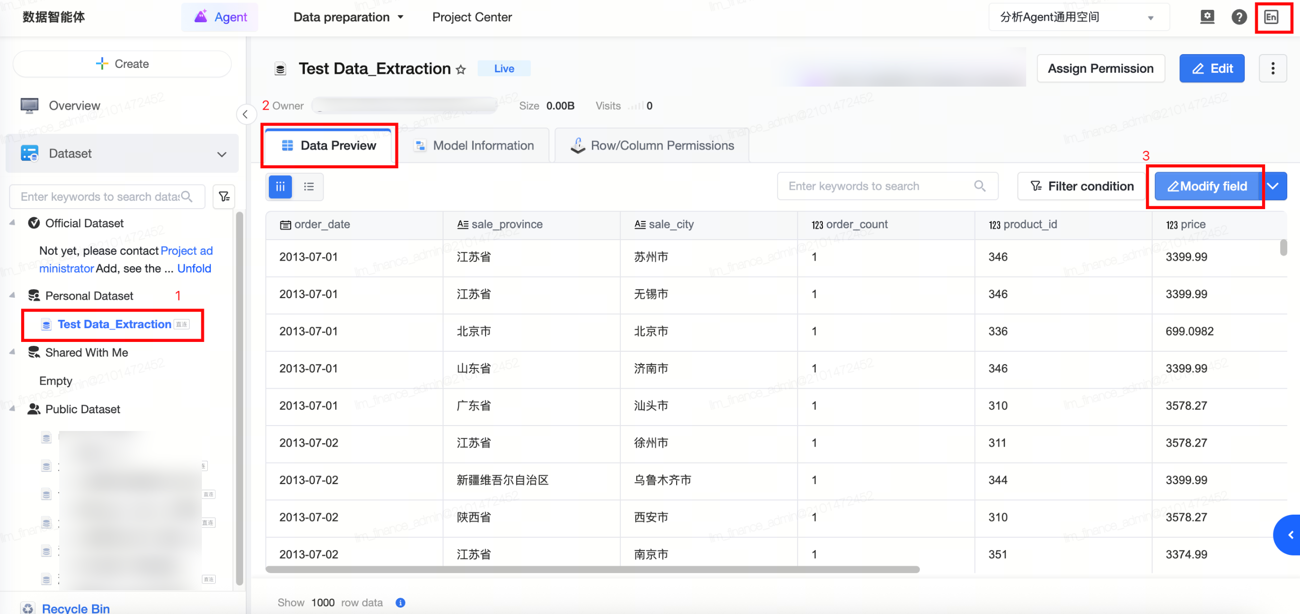Open the Modify field dropdown arrow
The image size is (1300, 614).
coord(1273,186)
